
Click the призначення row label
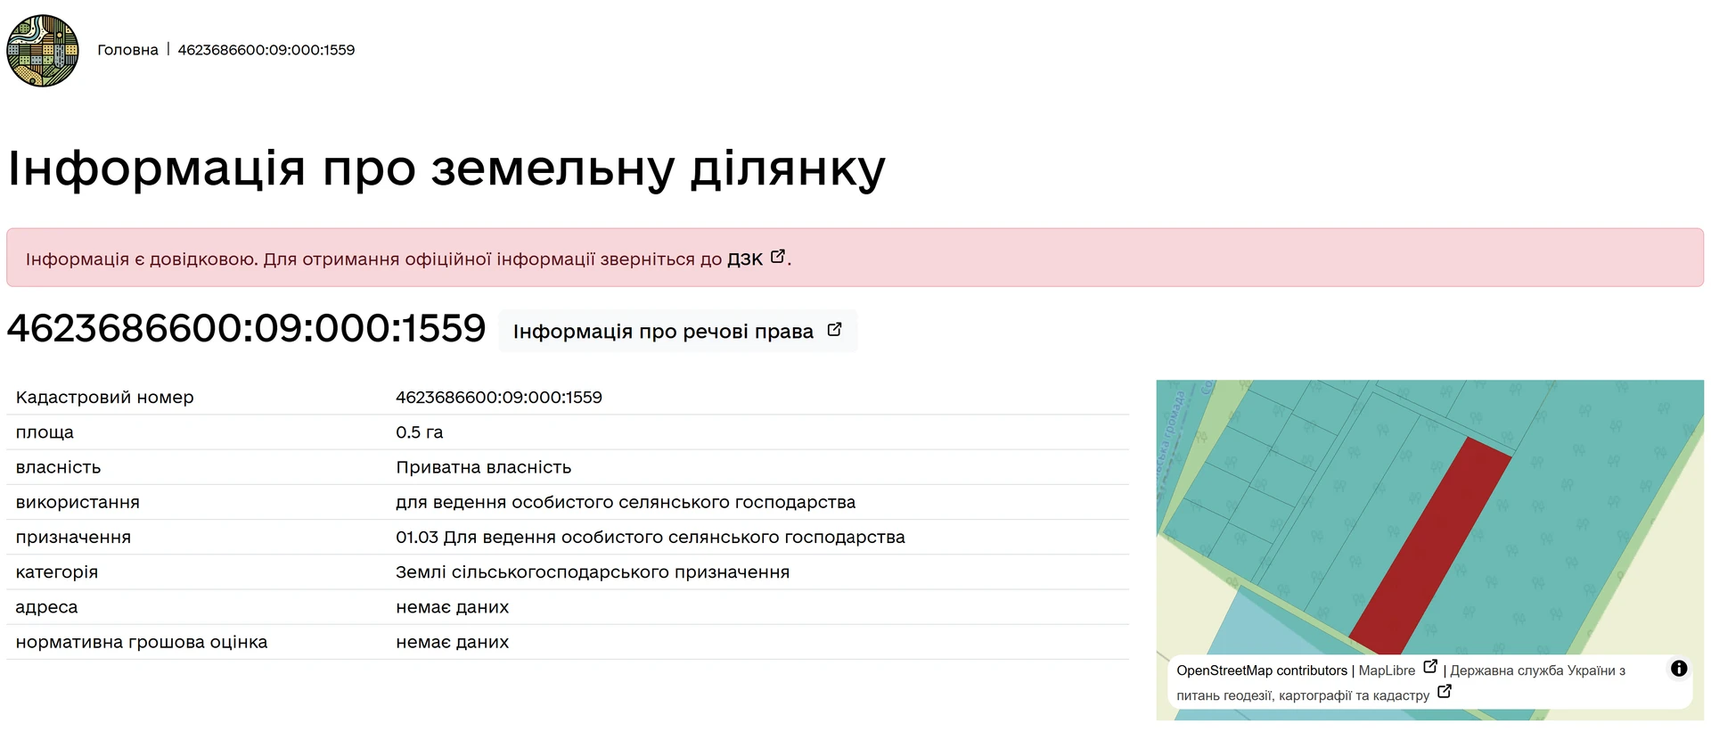[73, 538]
